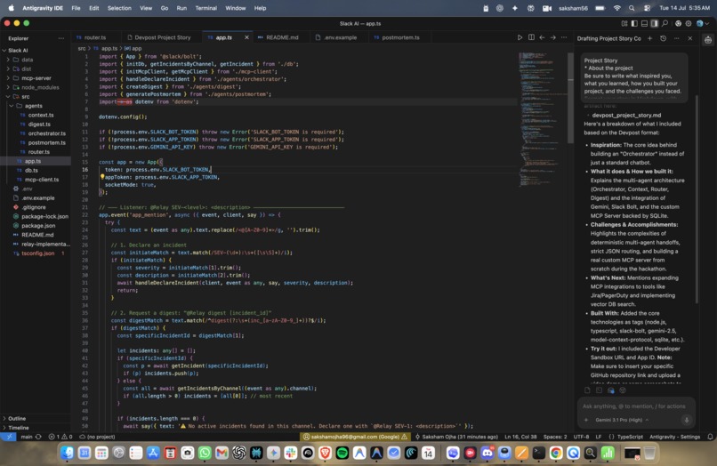
Task: Open editor more actions ellipsis
Action: pyautogui.click(x=564, y=37)
